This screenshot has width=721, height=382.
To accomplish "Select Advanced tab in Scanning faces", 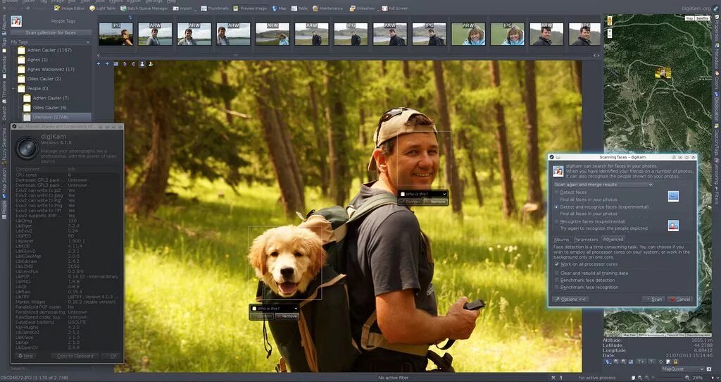I will 613,240.
